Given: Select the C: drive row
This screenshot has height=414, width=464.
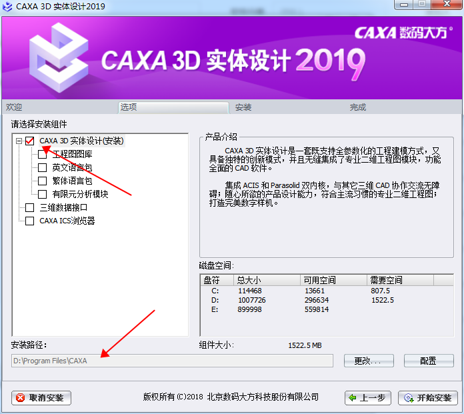Looking at the screenshot, I should (327, 291).
